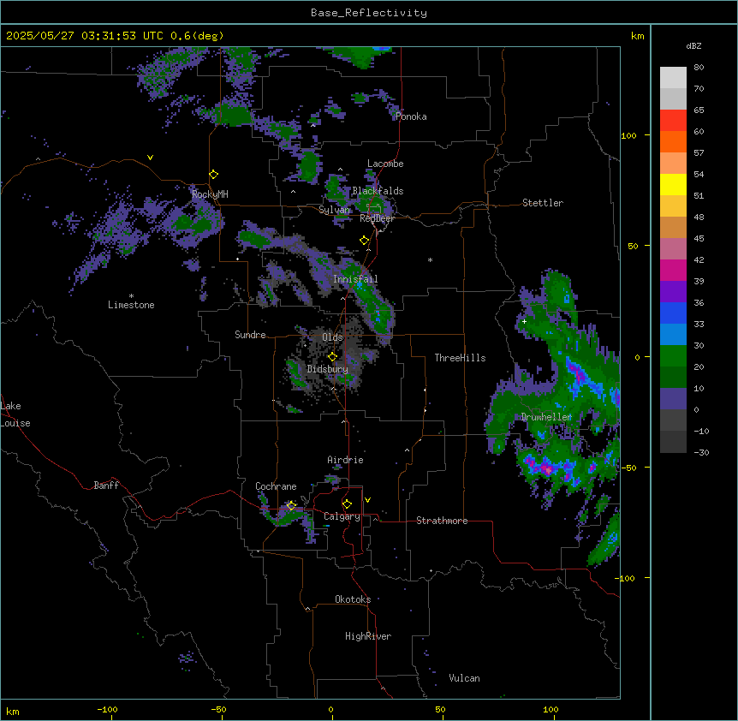Click the Sylvan label

point(334,210)
